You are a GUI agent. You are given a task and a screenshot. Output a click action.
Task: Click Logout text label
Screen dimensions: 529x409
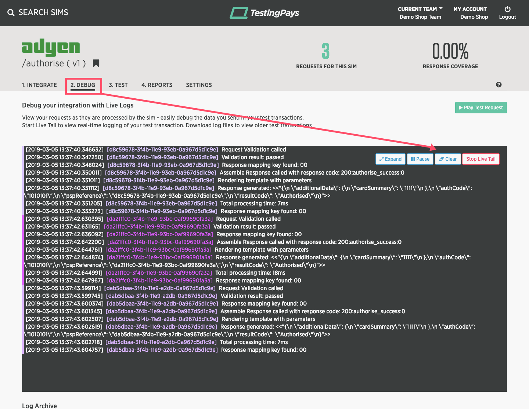pyautogui.click(x=508, y=17)
